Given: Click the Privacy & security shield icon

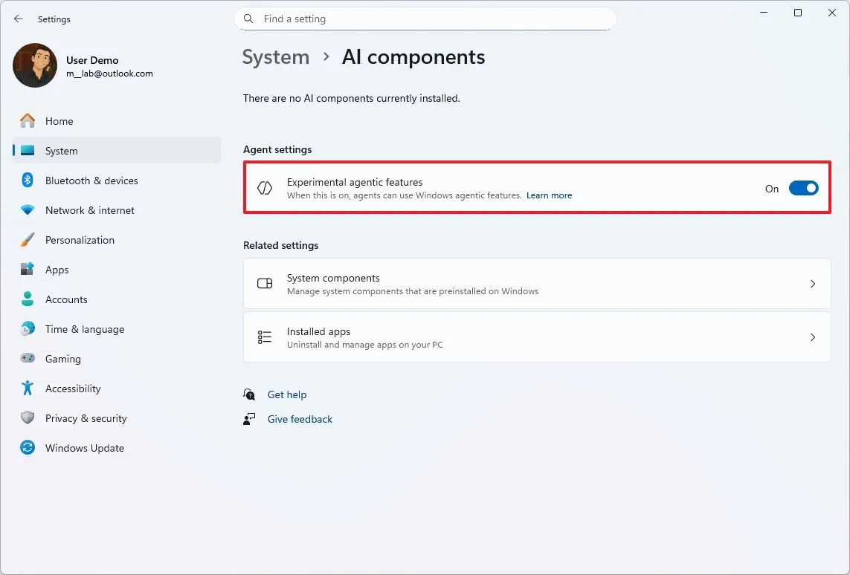Looking at the screenshot, I should pos(28,418).
